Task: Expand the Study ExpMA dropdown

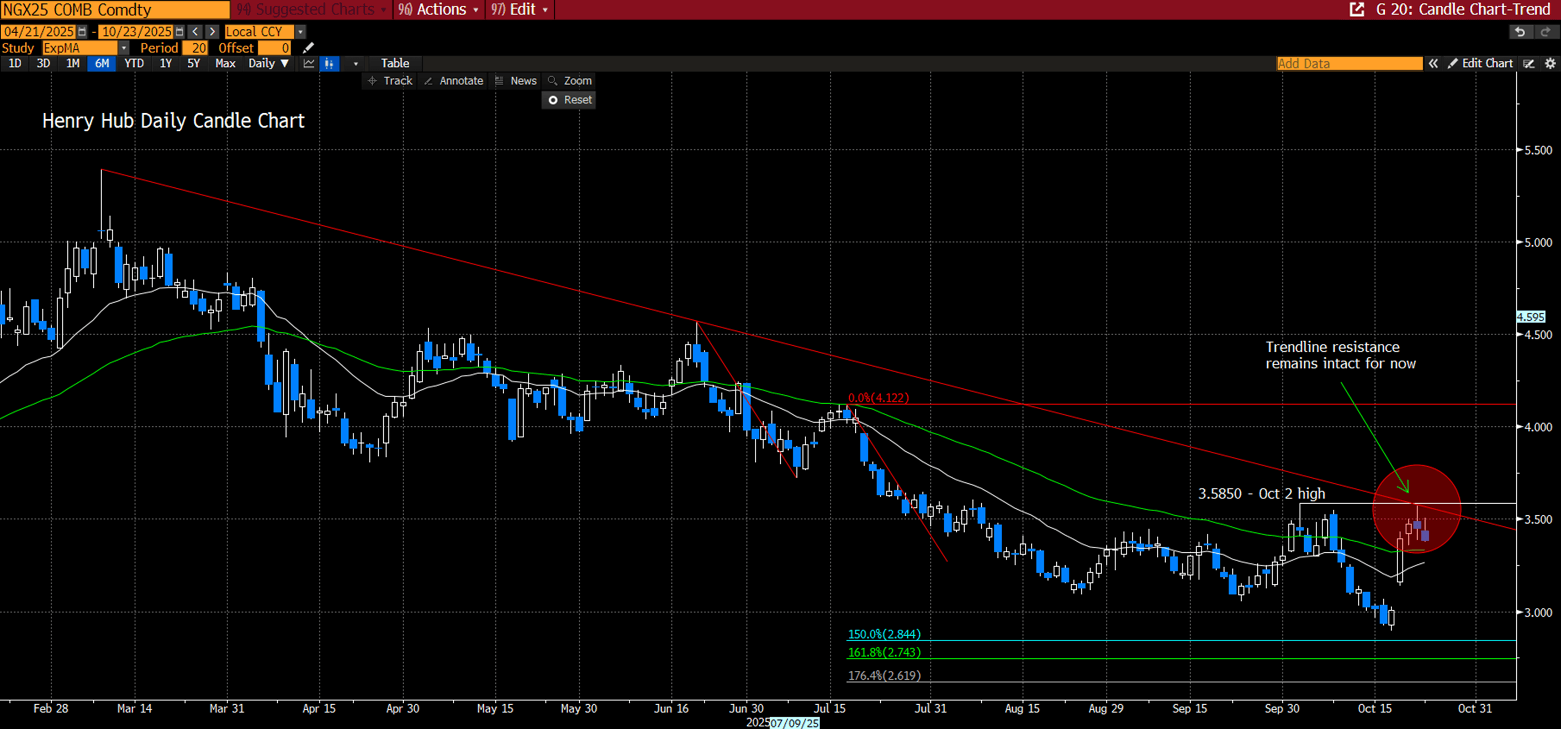Action: (124, 48)
